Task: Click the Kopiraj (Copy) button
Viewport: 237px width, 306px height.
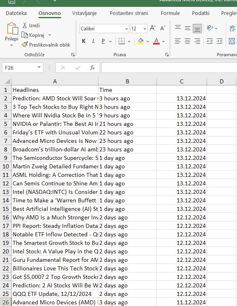Action: click(x=33, y=35)
